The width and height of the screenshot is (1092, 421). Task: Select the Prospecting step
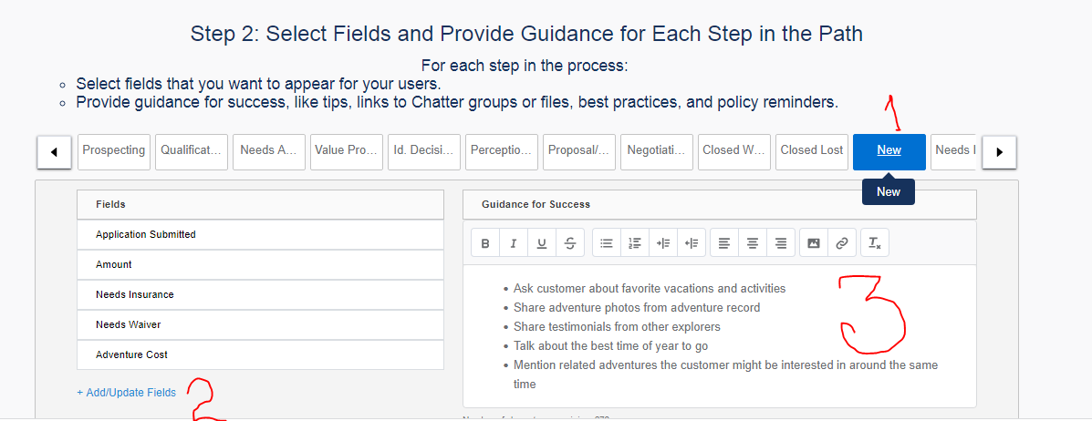[114, 150]
